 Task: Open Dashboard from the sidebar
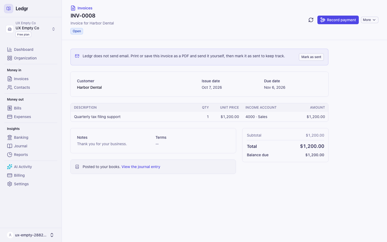click(31, 49)
